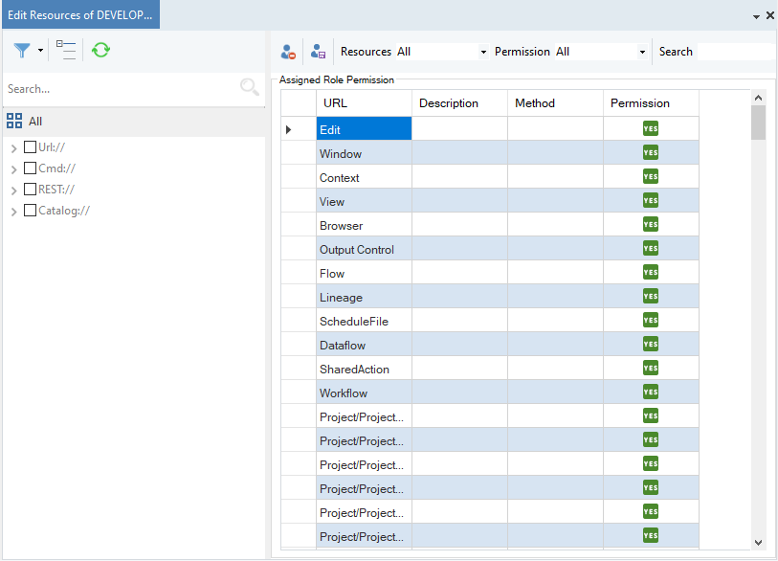Open the filter icon dropdown arrow
The height and width of the screenshot is (561, 778).
click(x=40, y=51)
